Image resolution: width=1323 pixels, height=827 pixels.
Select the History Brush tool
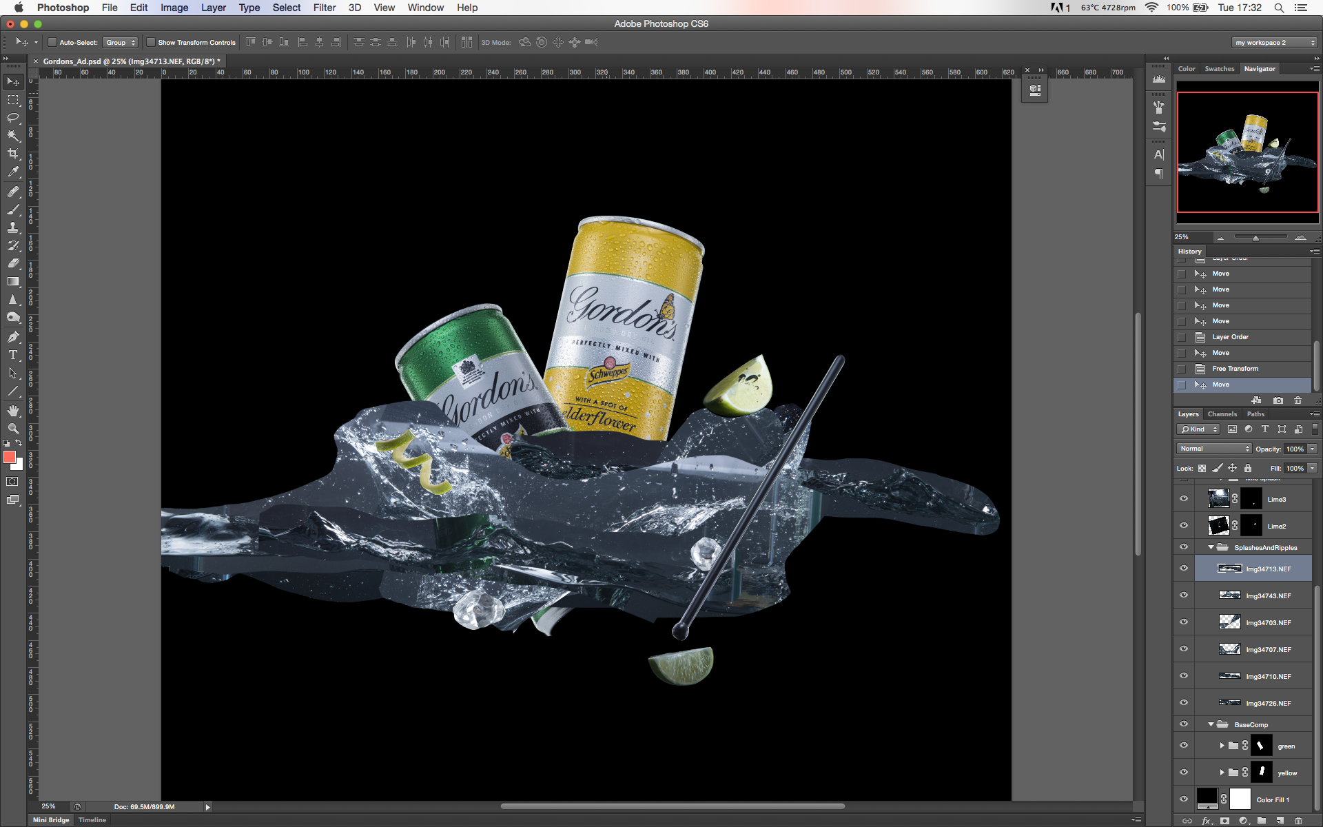coord(13,245)
